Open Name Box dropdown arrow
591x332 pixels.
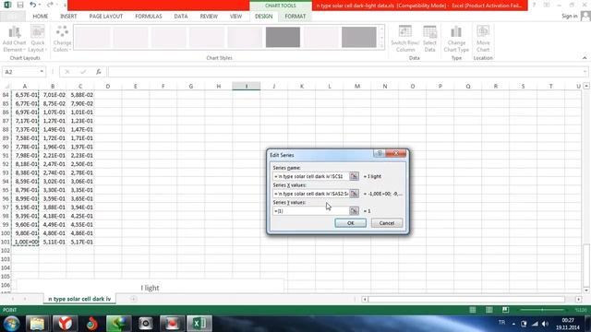(x=42, y=72)
